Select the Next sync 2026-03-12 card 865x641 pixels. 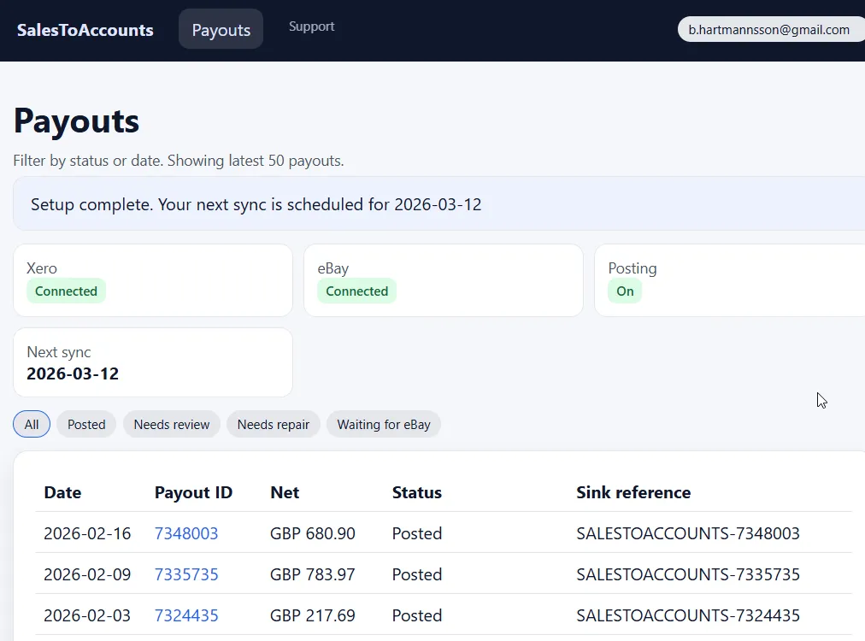(152, 362)
